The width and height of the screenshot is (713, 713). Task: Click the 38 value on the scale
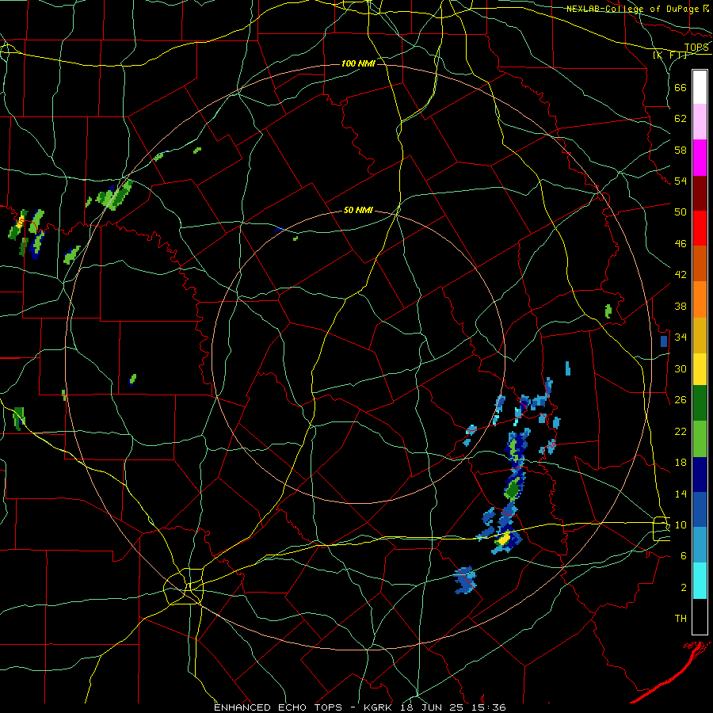coord(681,306)
